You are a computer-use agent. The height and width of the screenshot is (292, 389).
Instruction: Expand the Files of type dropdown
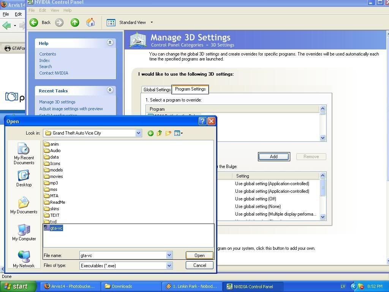tap(169, 266)
